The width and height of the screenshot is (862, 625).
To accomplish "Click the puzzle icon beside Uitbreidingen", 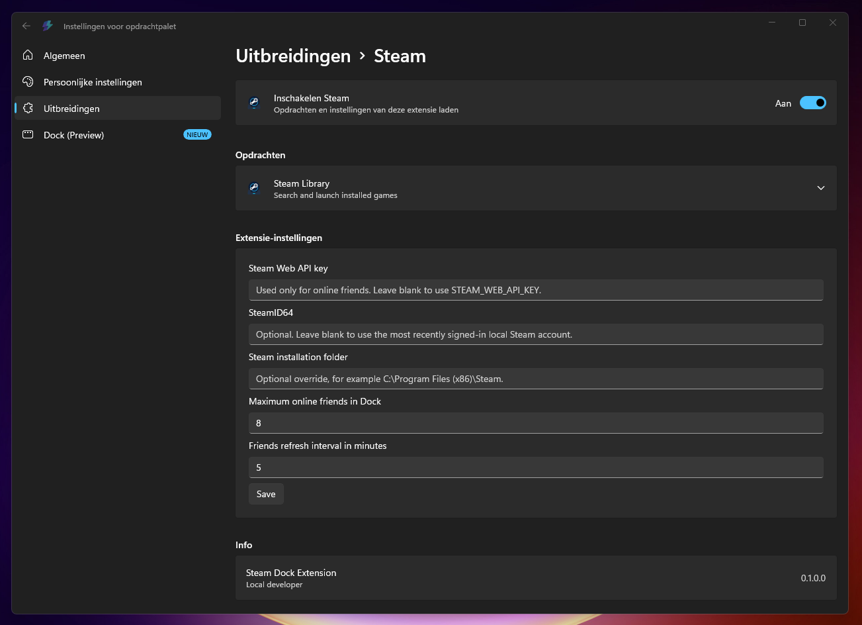I will (x=28, y=108).
